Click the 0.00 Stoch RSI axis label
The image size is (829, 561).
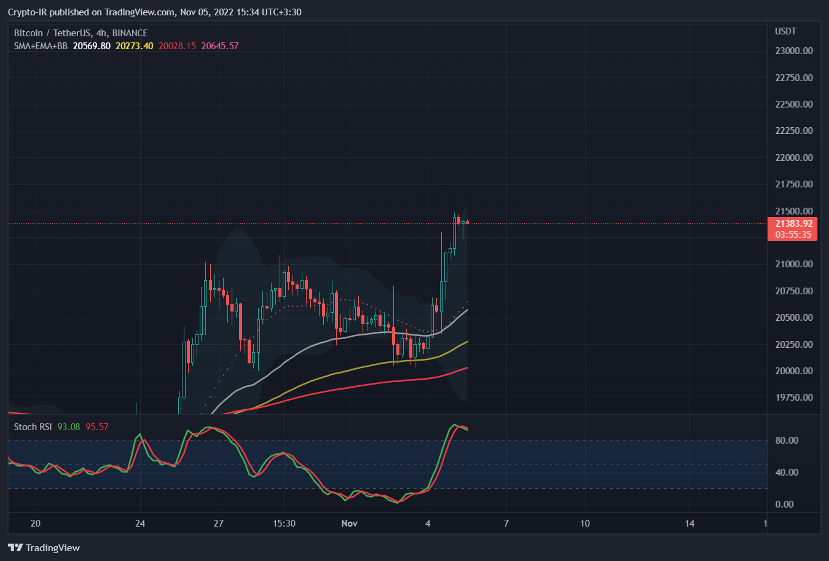coord(784,504)
